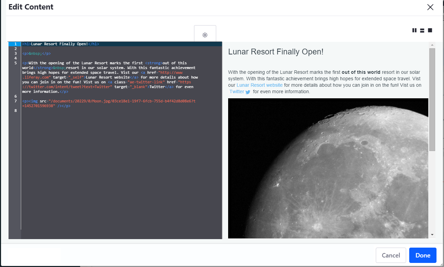444x267 pixels.
Task: Switch to stacked horizontal split layout
Action: point(422,30)
